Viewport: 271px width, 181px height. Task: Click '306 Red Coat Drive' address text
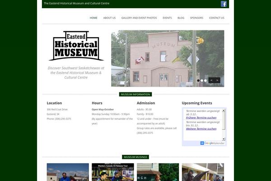[x=57, y=110]
